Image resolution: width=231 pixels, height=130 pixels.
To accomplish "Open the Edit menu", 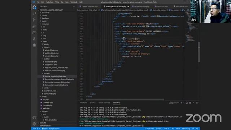I will point(43,2).
